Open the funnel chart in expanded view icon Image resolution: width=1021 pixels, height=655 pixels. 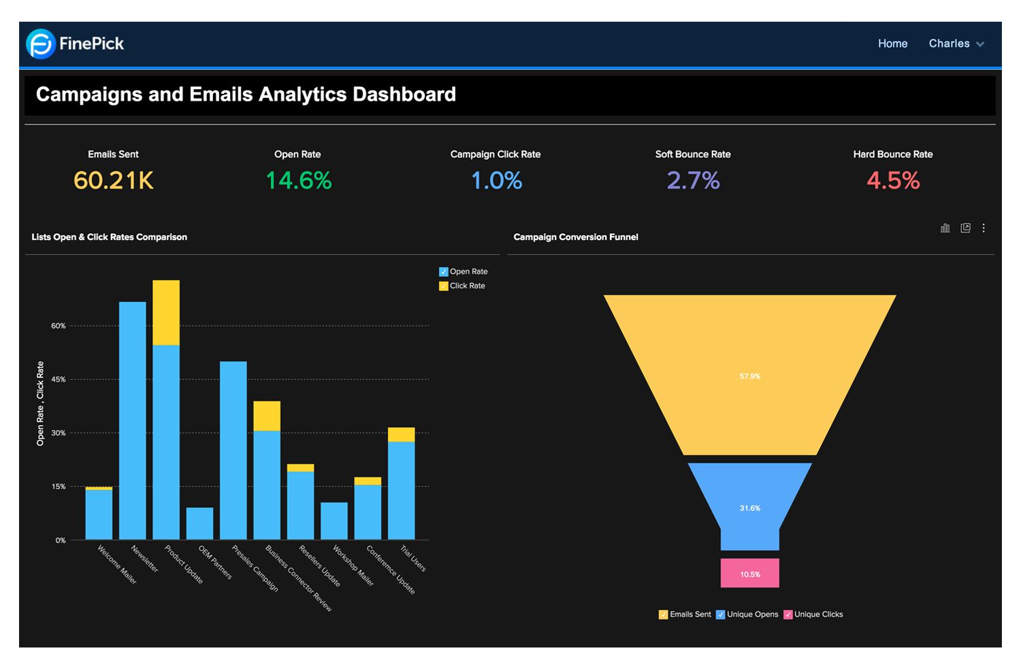click(965, 228)
